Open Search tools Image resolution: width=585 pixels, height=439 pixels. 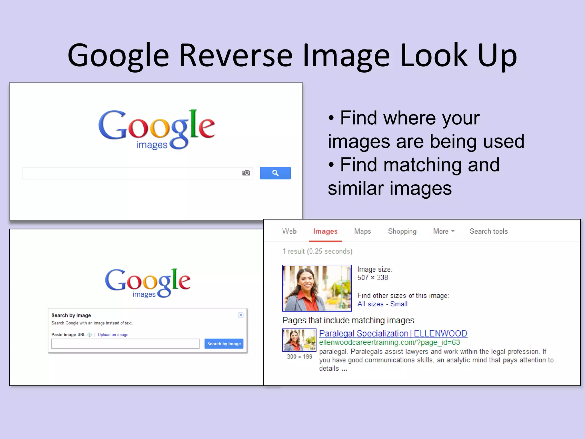(489, 231)
